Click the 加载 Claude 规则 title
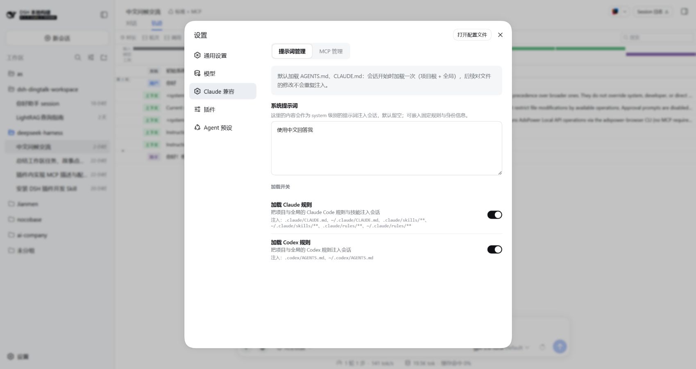The image size is (696, 369). tap(291, 205)
